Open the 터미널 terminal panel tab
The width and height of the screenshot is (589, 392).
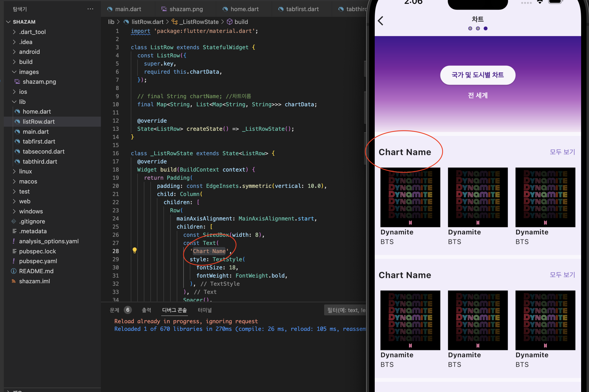pyautogui.click(x=205, y=310)
